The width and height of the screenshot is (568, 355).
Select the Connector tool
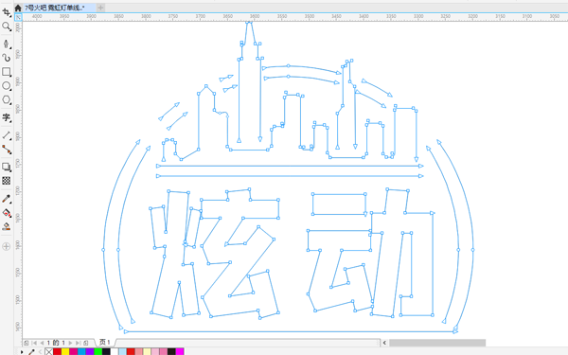(7, 150)
